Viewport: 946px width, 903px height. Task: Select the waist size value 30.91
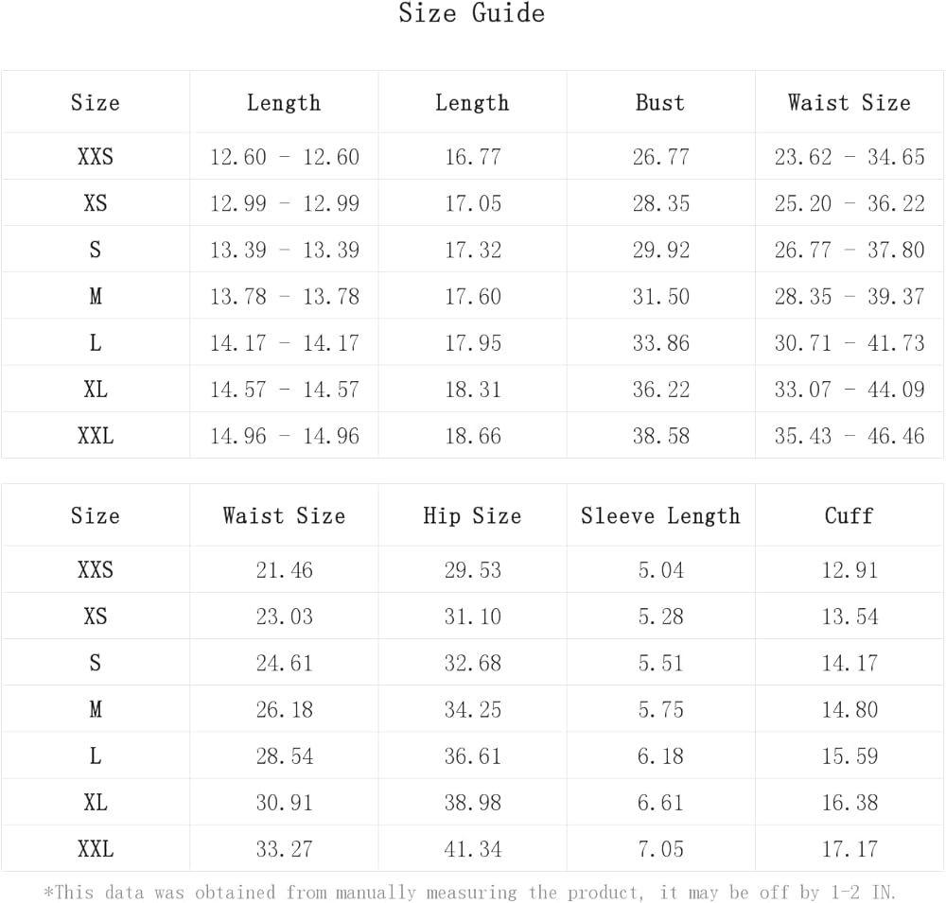pyautogui.click(x=284, y=803)
